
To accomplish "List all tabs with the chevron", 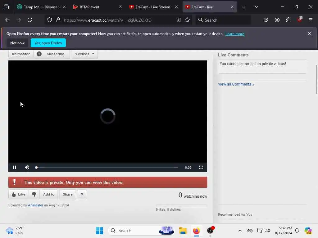I will click(256, 7).
